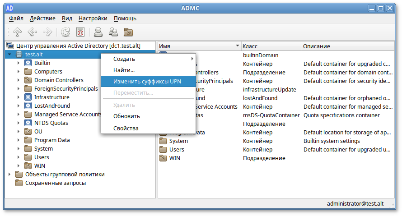
Task: Click the NTDS Quotas icon in tree
Action: [28, 123]
